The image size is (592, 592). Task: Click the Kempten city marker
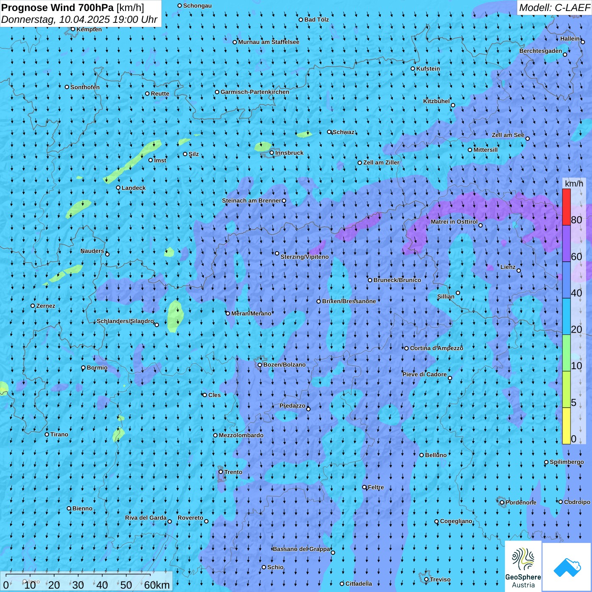click(73, 29)
